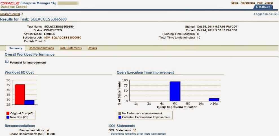The height and width of the screenshot is (136, 279).
Task: Switch to the Details tab
Action: tap(92, 48)
